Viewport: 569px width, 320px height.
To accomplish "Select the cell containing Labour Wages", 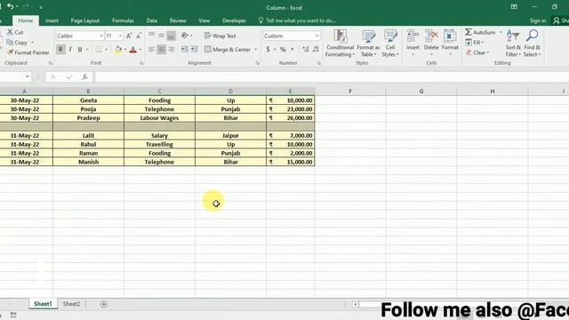I will 159,118.
